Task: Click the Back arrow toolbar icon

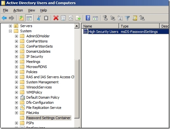Action: pyautogui.click(x=4, y=18)
